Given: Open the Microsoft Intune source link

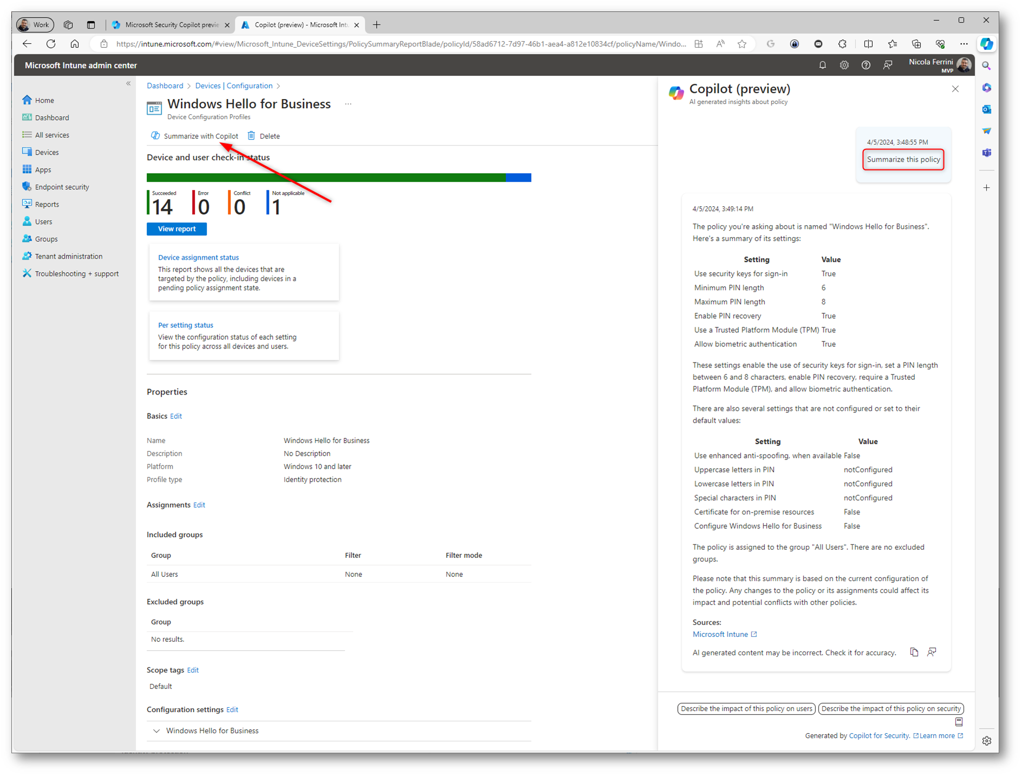Looking at the screenshot, I should point(725,634).
